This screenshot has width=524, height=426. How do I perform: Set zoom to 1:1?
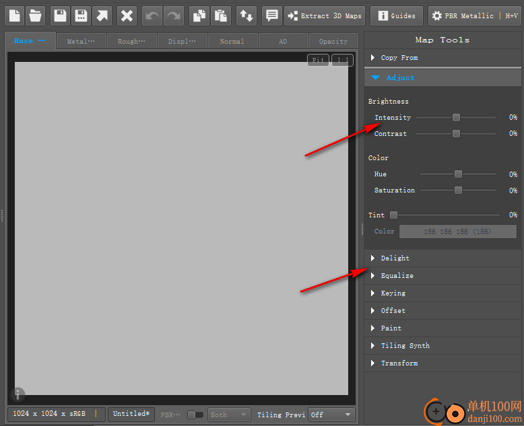tap(343, 60)
